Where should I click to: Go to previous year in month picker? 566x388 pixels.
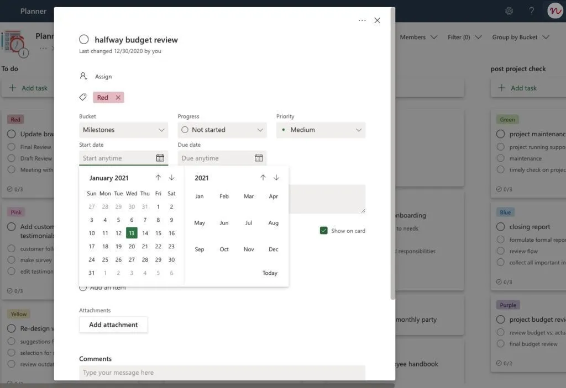(x=263, y=177)
